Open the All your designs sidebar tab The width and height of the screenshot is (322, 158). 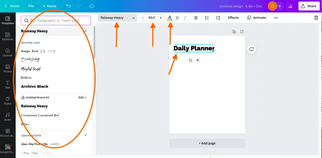pos(8,133)
